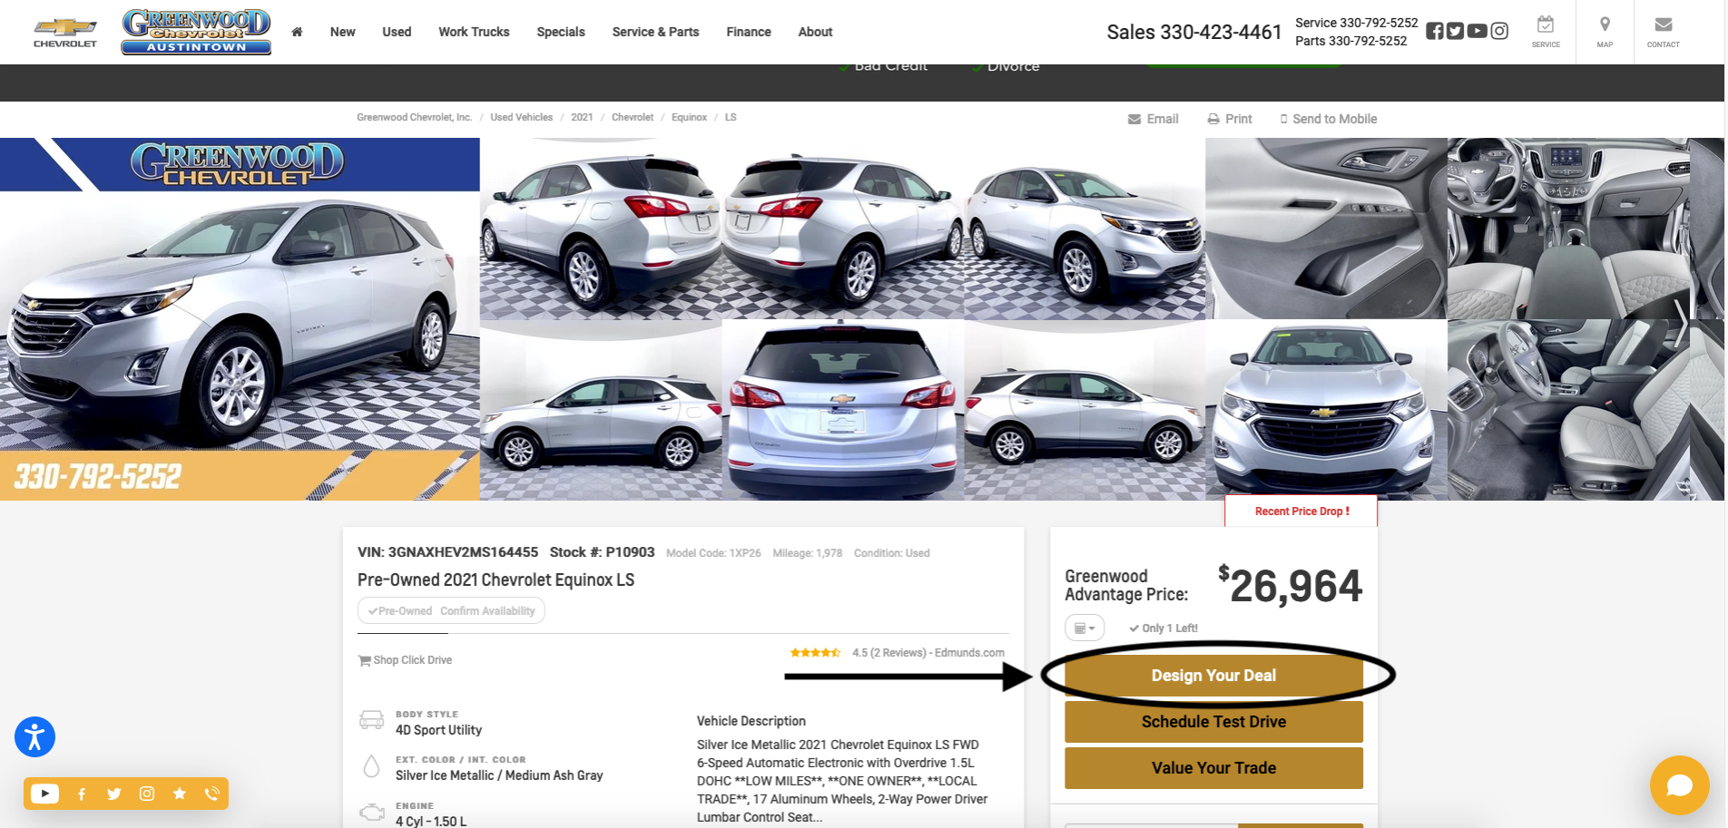Click the home icon in navigation bar
1728x828 pixels.
click(297, 32)
